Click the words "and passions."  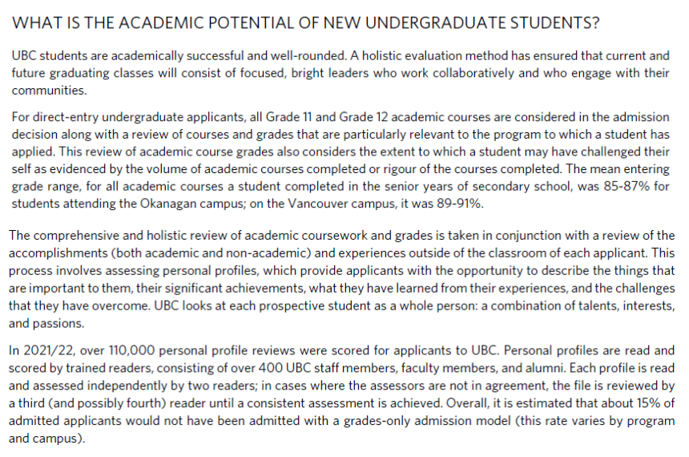[46, 323]
